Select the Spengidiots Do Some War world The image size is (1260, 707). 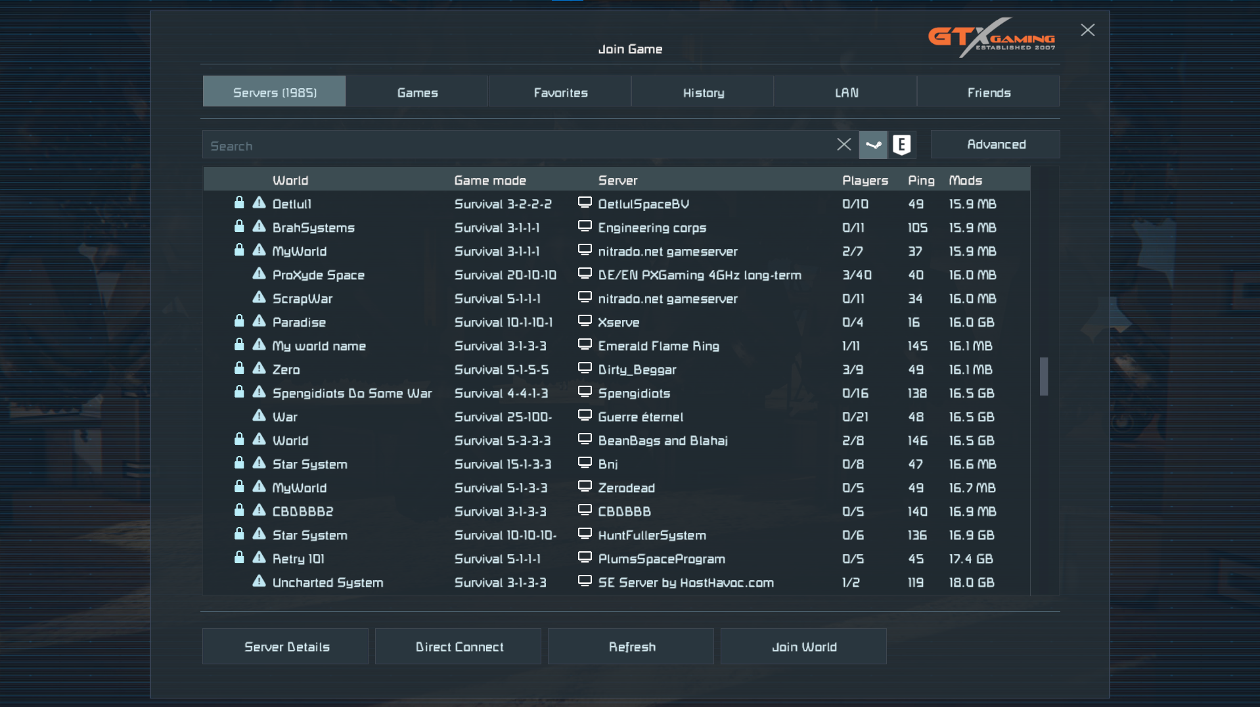coord(352,393)
